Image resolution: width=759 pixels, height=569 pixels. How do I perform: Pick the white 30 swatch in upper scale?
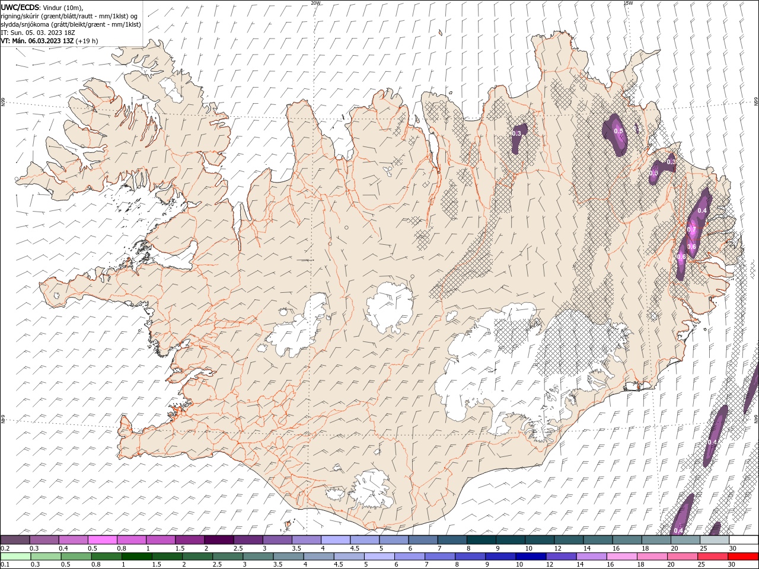744,540
